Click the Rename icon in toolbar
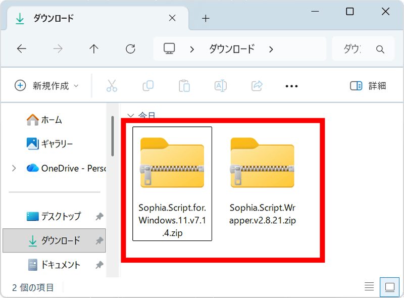Screen dimensions: 404x298 [221, 86]
